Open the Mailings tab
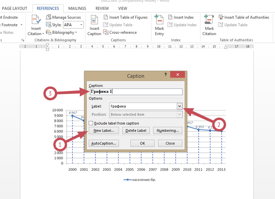 coord(77,9)
